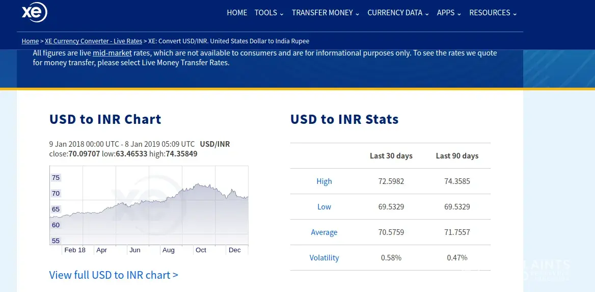Click the Low stats row label
595x292 pixels.
[x=324, y=207]
